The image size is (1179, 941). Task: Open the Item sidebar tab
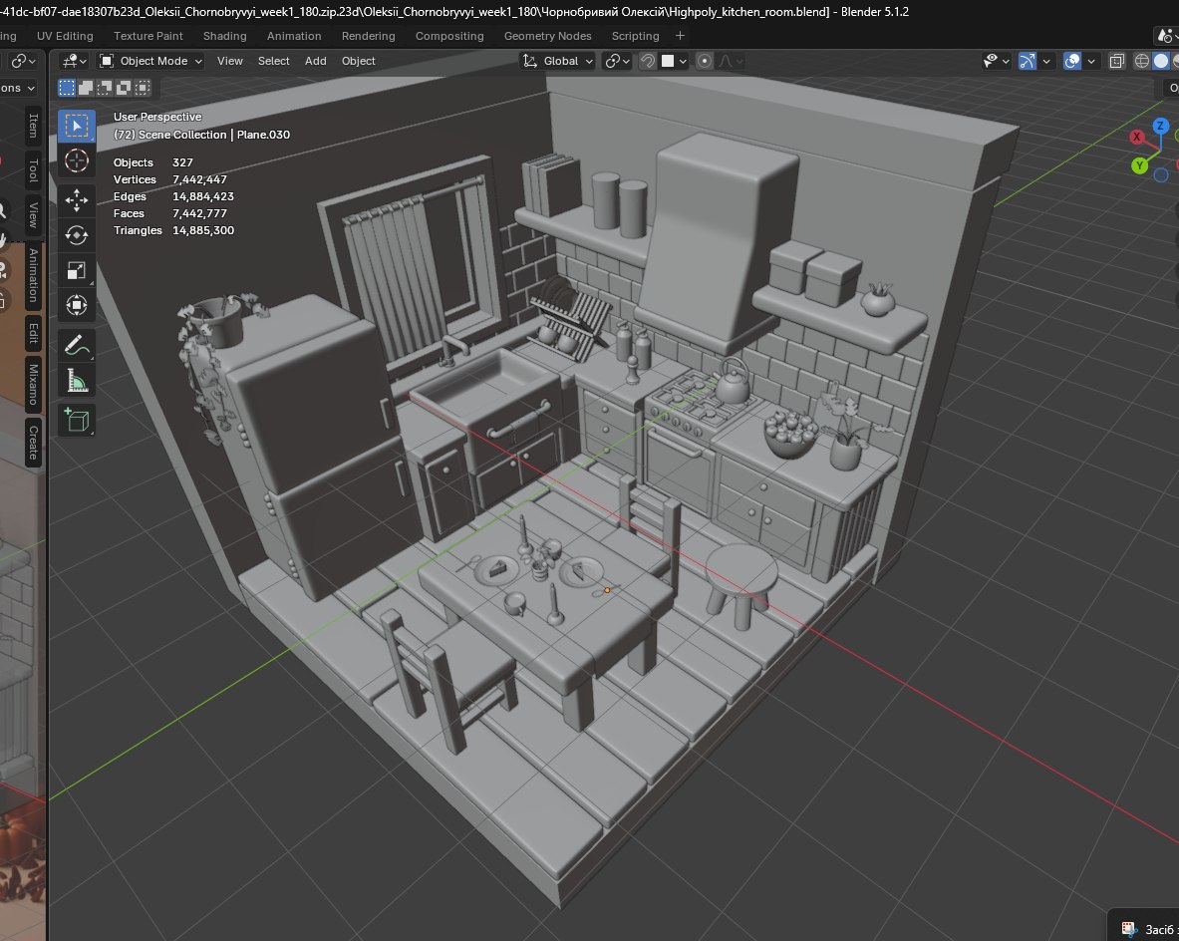[x=33, y=125]
